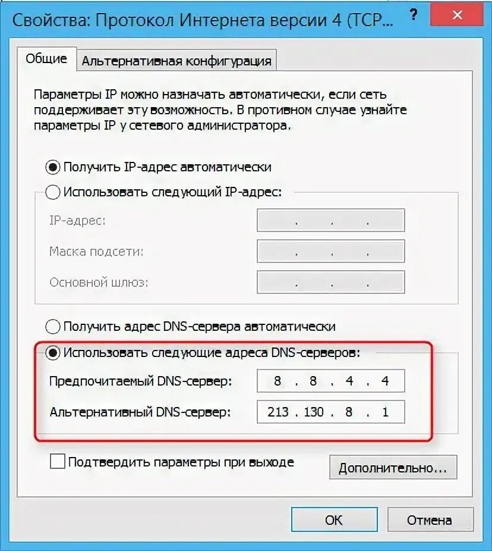Image resolution: width=492 pixels, height=551 pixels.
Task: Click the disabled IP-адрес input field
Action: pos(331,220)
